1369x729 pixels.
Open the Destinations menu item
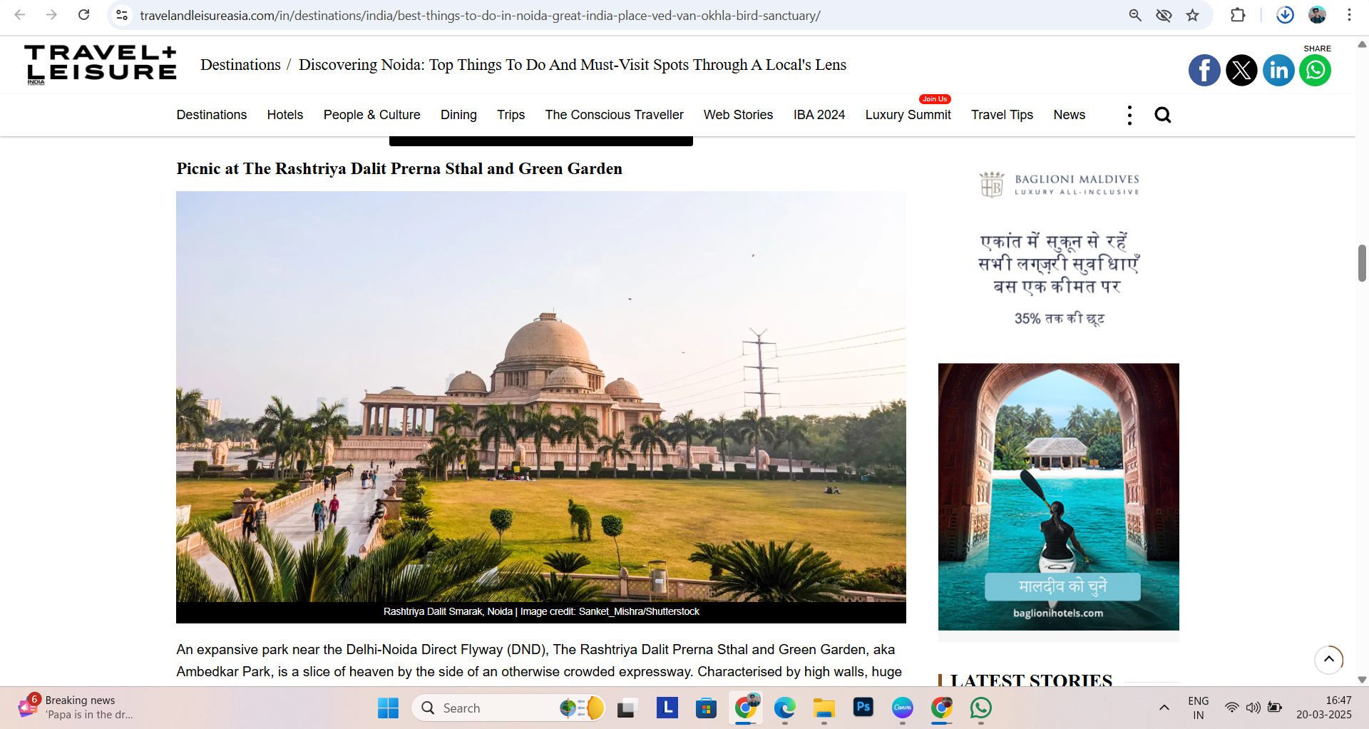point(211,115)
